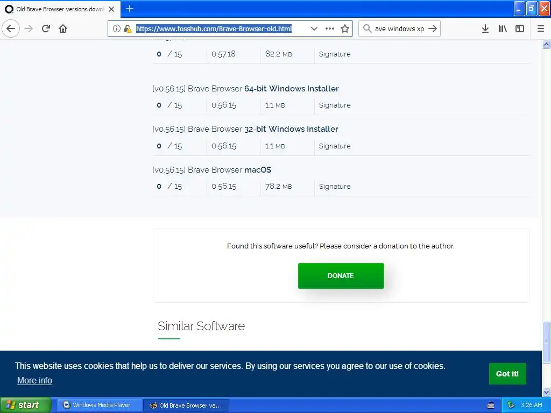Open the Library menu icon
This screenshot has width=551, height=413.
point(503,29)
